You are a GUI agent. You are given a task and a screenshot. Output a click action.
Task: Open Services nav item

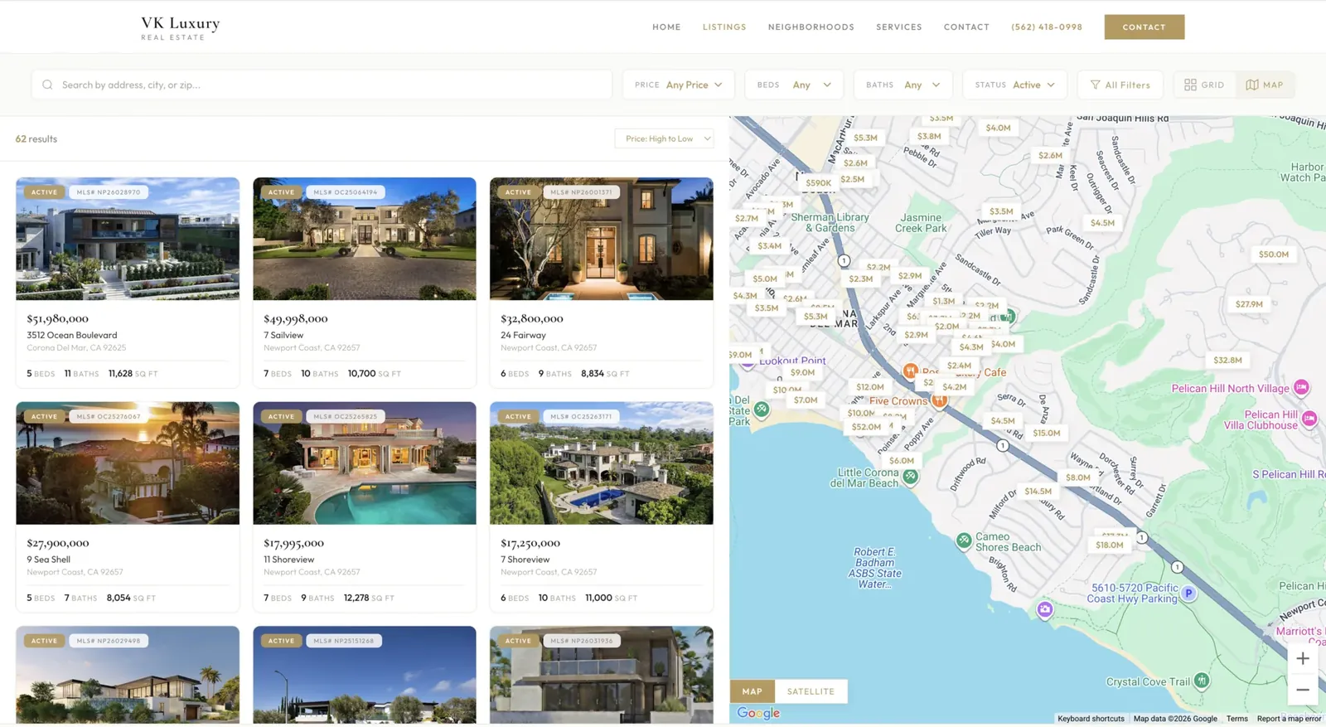coord(898,27)
